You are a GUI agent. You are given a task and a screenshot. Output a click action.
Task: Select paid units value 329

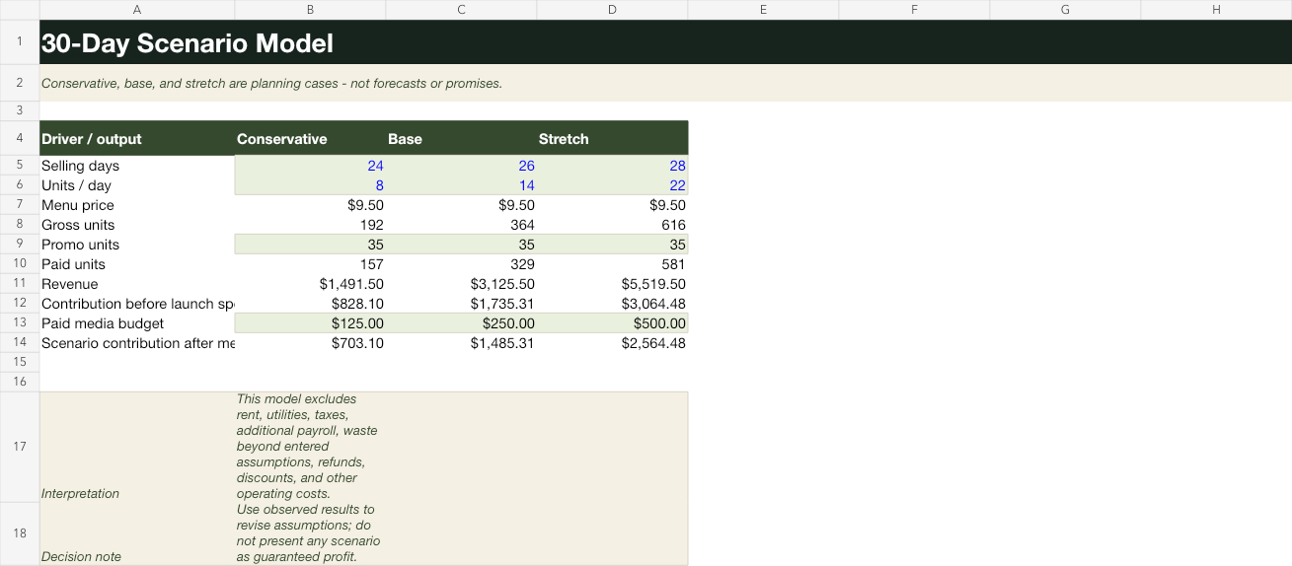tap(461, 264)
